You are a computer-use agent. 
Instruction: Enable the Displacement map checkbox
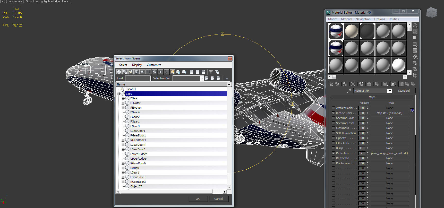click(x=334, y=163)
